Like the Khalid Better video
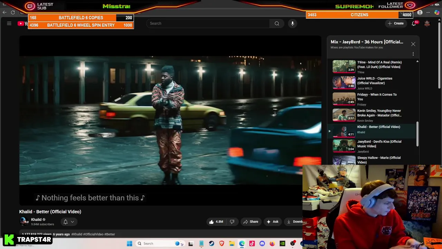442x249 pixels. pyautogui.click(x=216, y=222)
